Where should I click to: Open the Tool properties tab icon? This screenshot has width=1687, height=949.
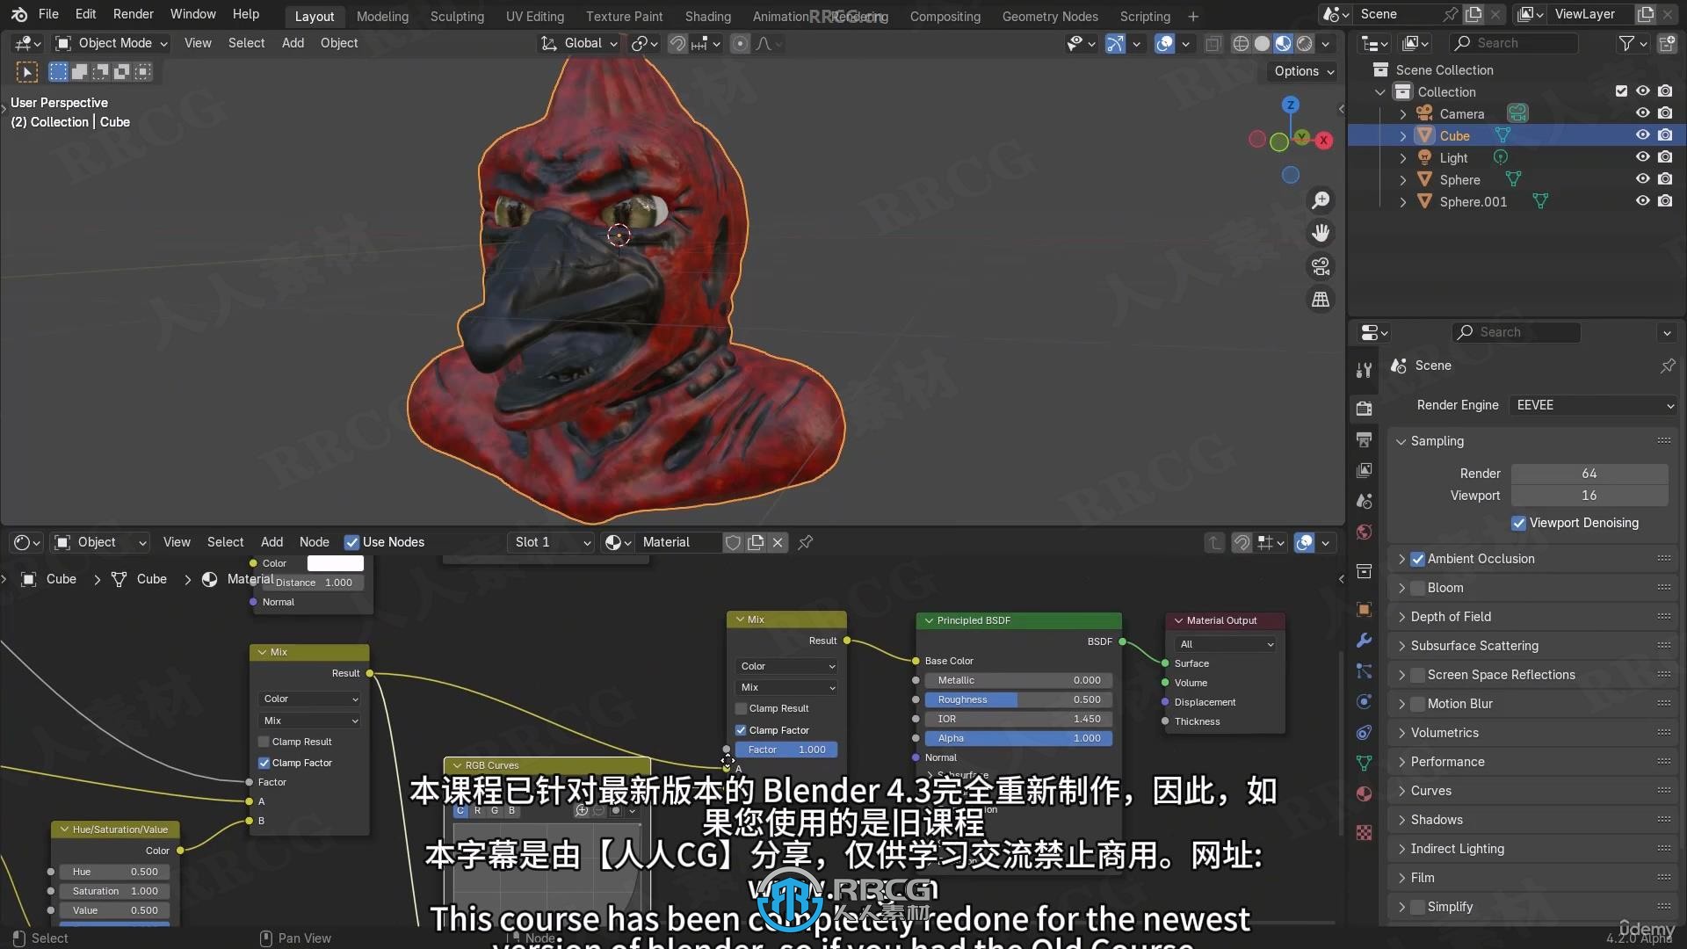1364,370
